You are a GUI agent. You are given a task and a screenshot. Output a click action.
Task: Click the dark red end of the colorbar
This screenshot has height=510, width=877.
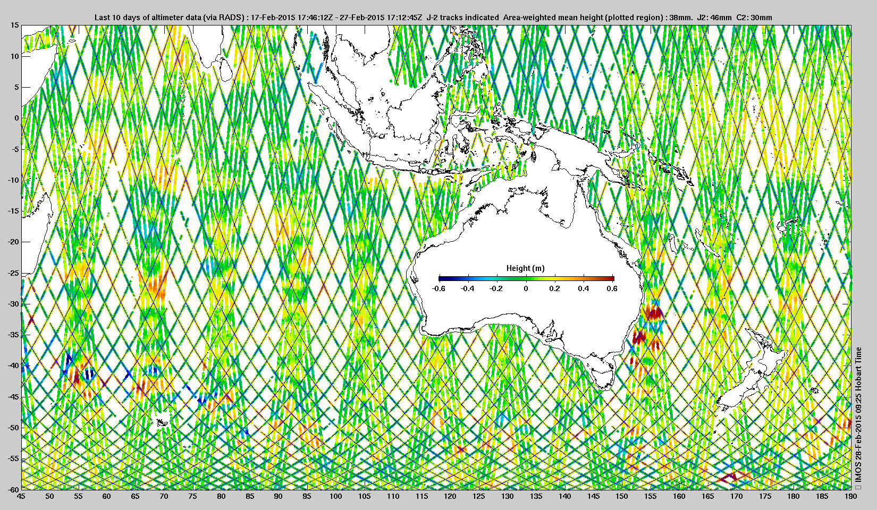(x=611, y=278)
